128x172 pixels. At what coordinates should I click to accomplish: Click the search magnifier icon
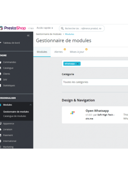pyautogui.click(x=62, y=28)
